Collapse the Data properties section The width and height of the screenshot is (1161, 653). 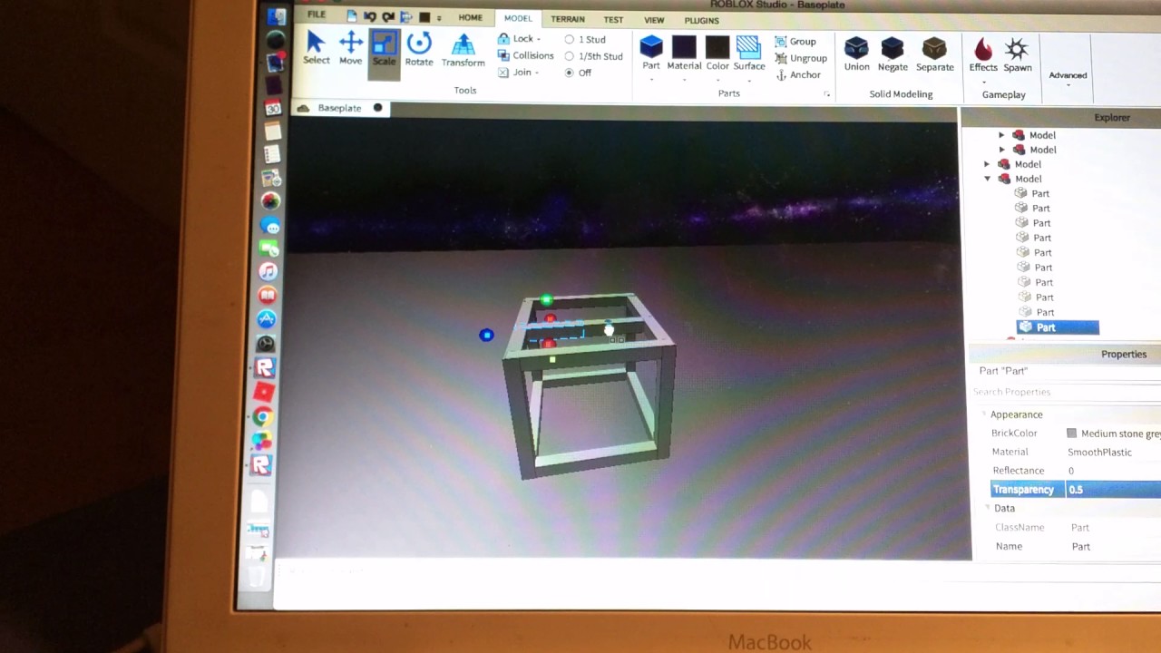point(987,508)
